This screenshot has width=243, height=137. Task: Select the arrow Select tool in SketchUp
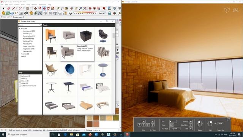(3, 8)
